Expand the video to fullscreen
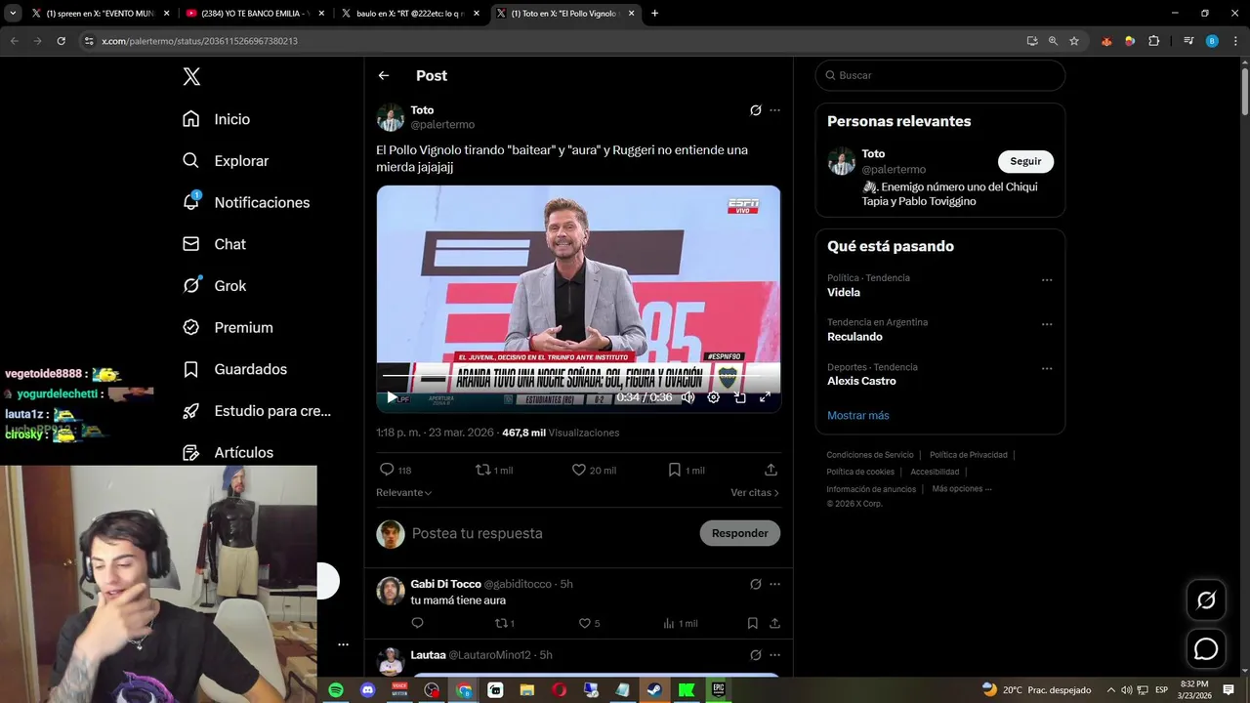The image size is (1250, 703). pyautogui.click(x=765, y=397)
